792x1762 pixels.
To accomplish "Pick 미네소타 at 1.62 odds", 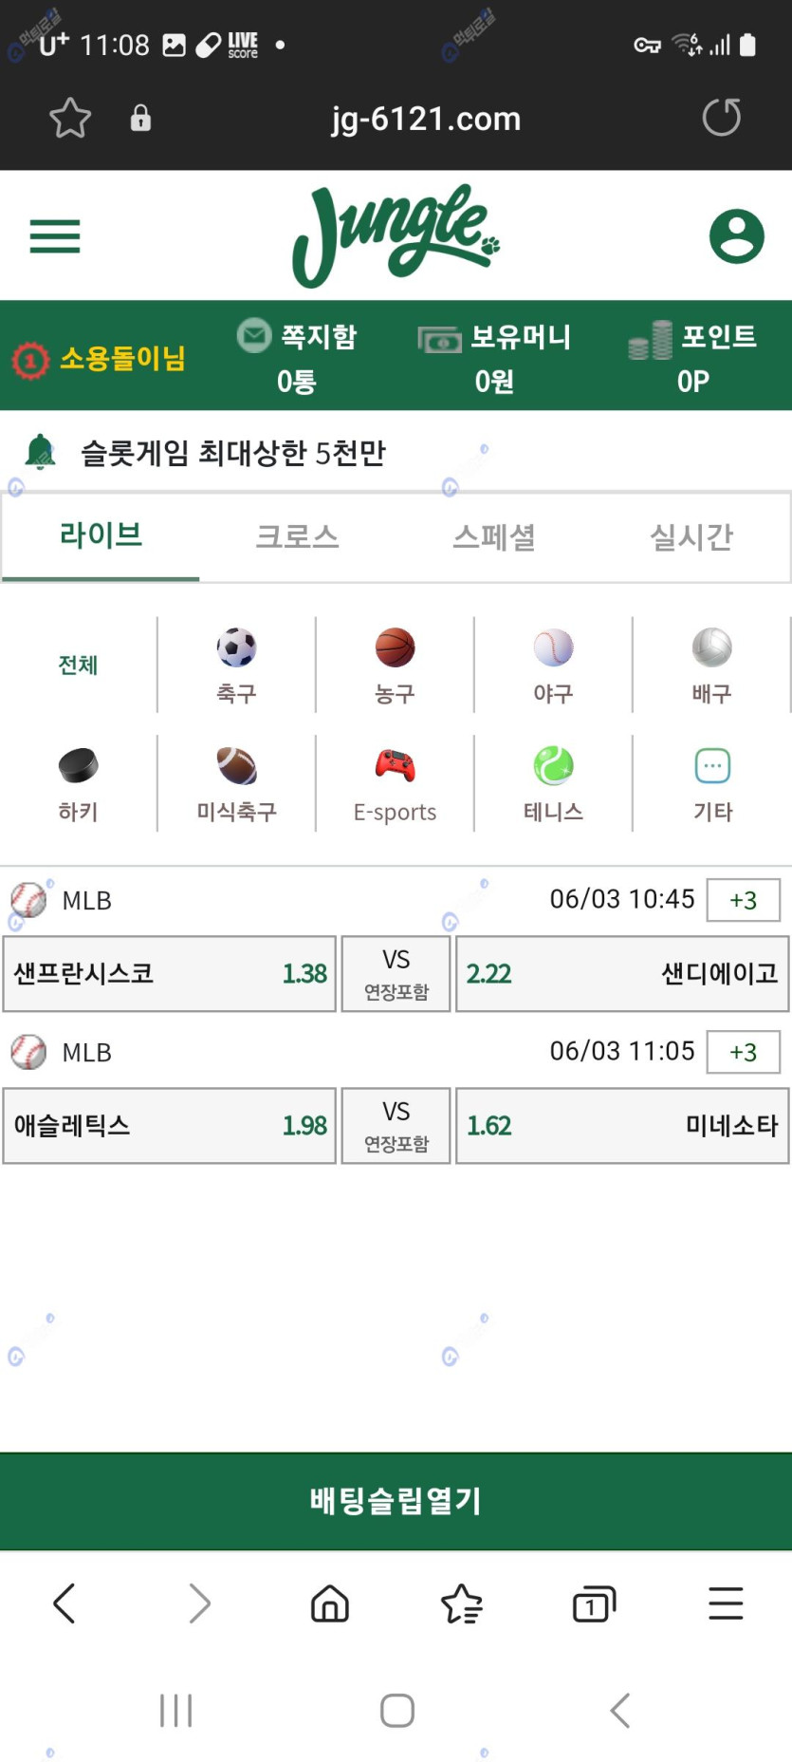I will (x=622, y=1126).
